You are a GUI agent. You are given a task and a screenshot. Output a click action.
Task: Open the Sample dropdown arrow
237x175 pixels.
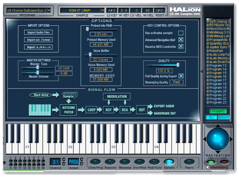(103, 11)
